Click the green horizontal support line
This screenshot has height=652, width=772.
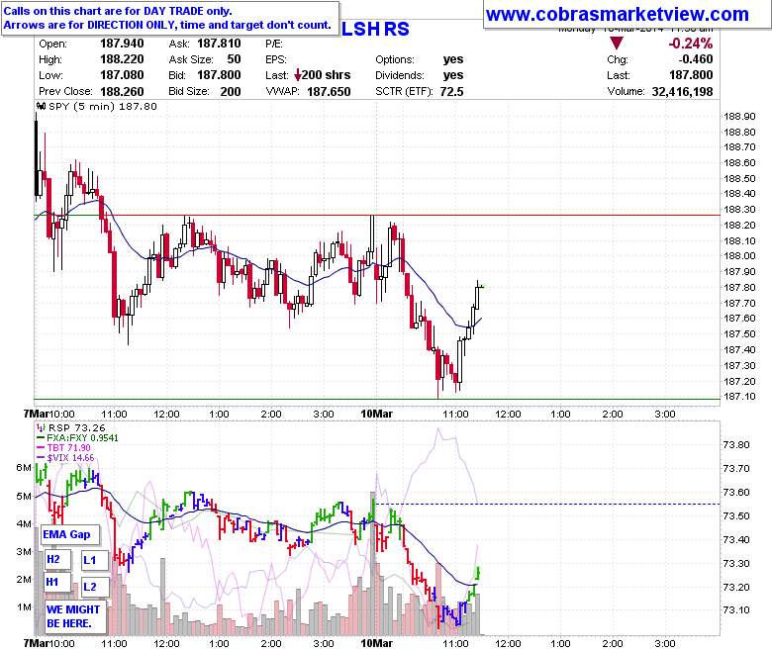coord(377,399)
